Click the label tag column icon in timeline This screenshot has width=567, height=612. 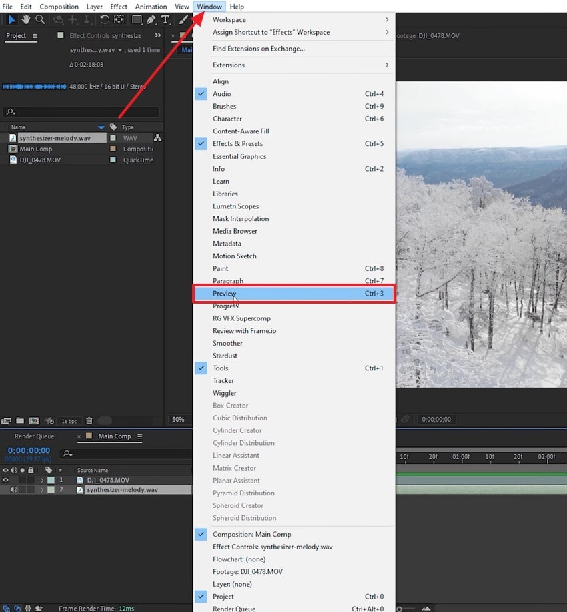point(49,470)
